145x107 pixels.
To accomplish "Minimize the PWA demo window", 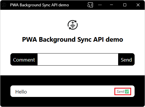I will (x=111, y=5).
